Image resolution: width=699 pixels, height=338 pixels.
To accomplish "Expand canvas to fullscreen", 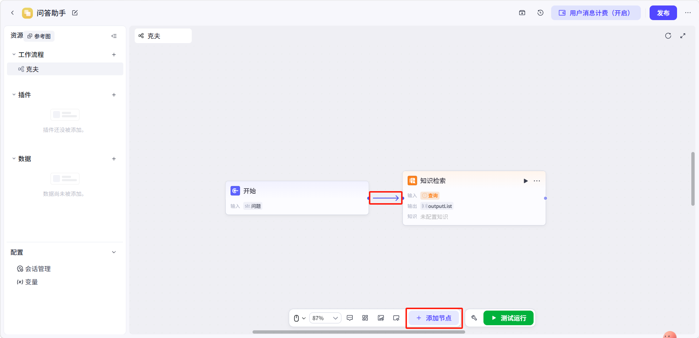I will coord(683,36).
